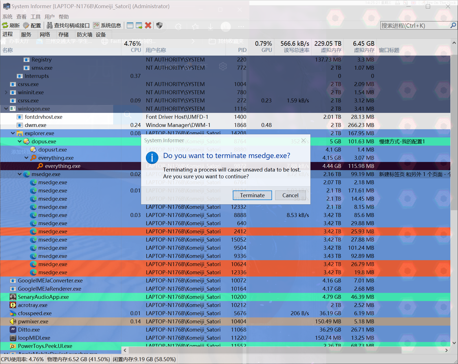Collapse the dopus.exe tree node

[x=19, y=141]
